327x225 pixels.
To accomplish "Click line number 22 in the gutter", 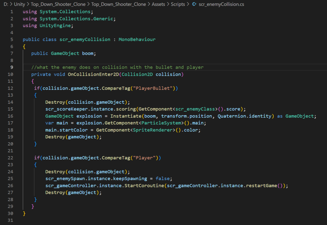I will (x=11, y=158).
